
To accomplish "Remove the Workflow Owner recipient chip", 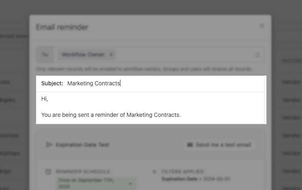I will point(111,55).
